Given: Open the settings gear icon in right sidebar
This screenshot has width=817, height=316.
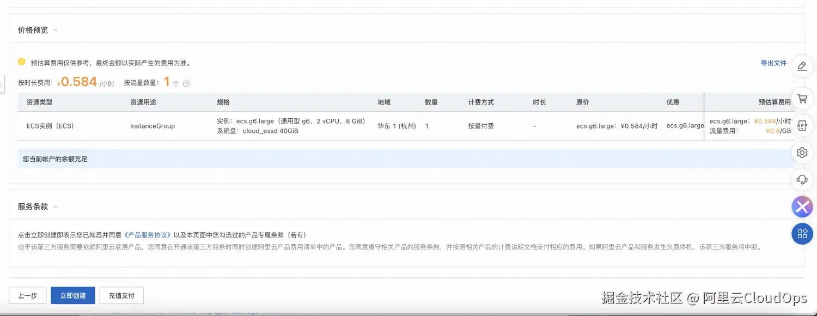Looking at the screenshot, I should [802, 153].
